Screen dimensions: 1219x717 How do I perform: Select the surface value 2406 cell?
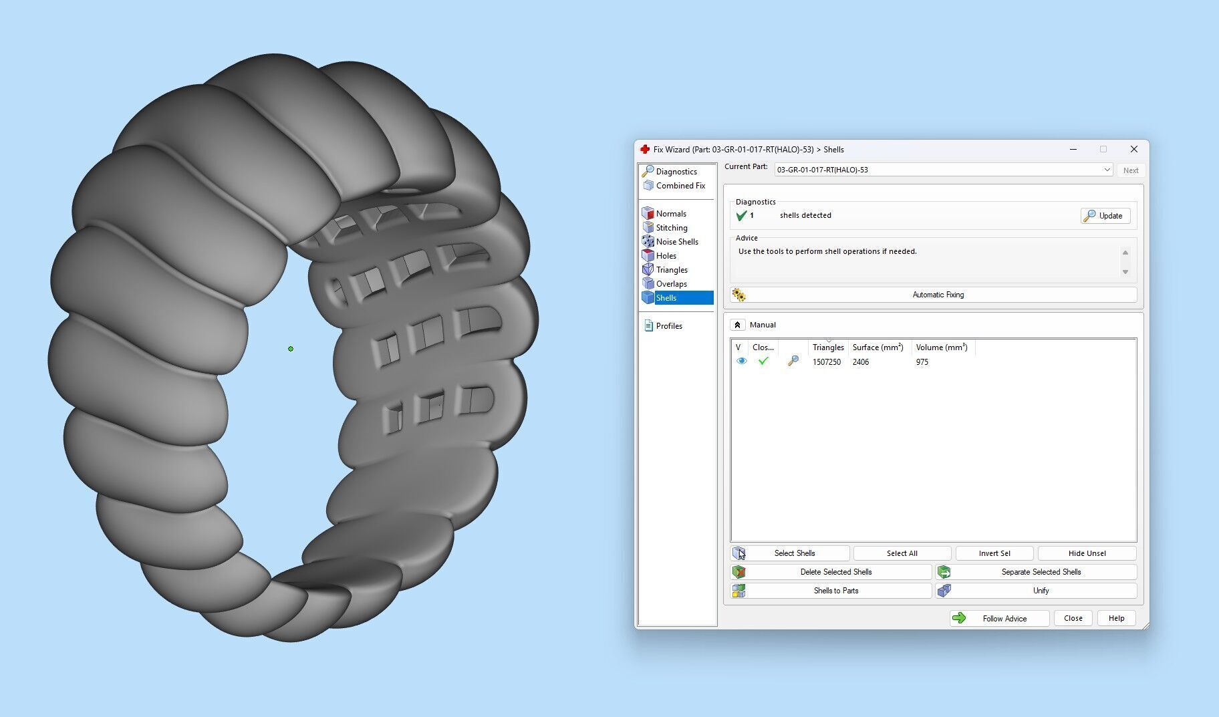coord(861,362)
